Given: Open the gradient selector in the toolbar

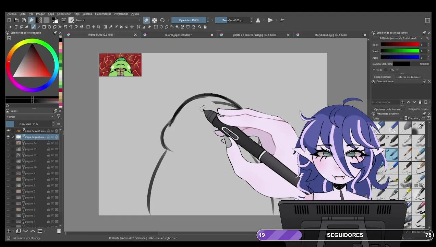Looking at the screenshot, I should point(39,20).
